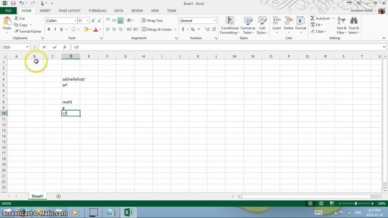The image size is (388, 218).
Task: Switch to DATA tab
Action: 119,11
